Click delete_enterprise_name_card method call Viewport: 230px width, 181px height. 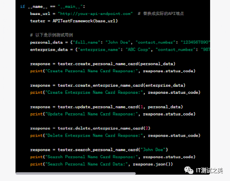click(x=104, y=128)
